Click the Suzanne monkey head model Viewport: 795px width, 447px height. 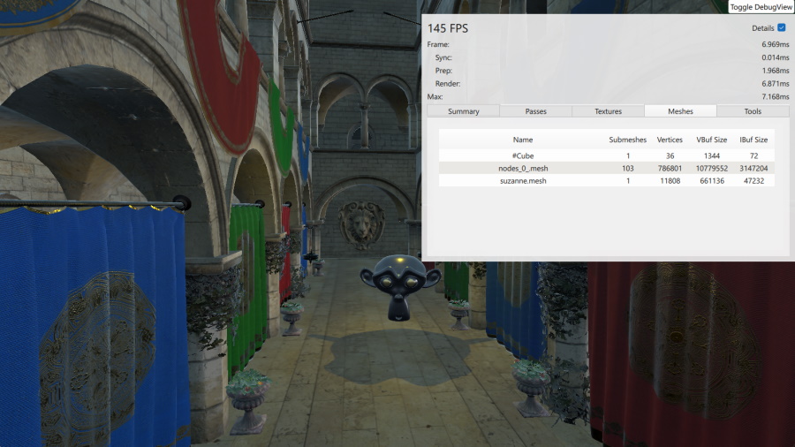[x=394, y=287]
